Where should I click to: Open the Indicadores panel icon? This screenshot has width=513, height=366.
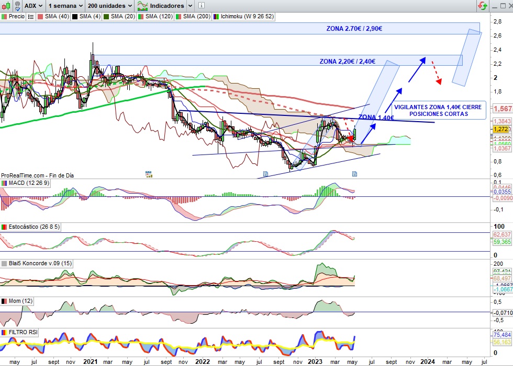(142, 6)
